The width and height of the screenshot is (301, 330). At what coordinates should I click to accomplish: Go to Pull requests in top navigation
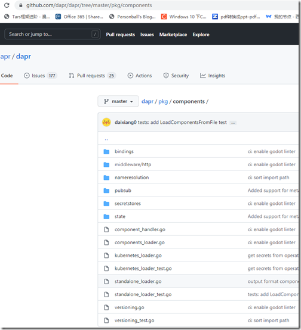(x=120, y=35)
